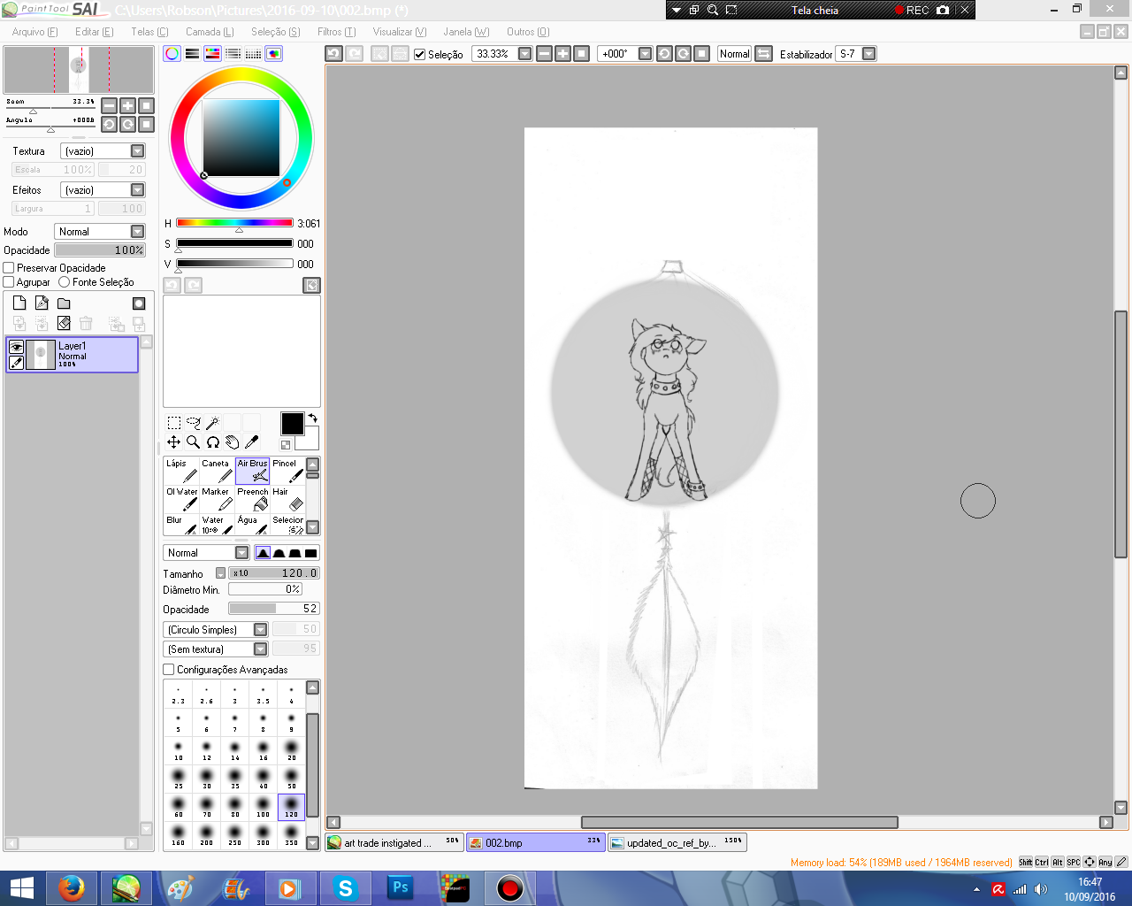The width and height of the screenshot is (1132, 906).
Task: Open the Efeitos dropdown
Action: [103, 190]
